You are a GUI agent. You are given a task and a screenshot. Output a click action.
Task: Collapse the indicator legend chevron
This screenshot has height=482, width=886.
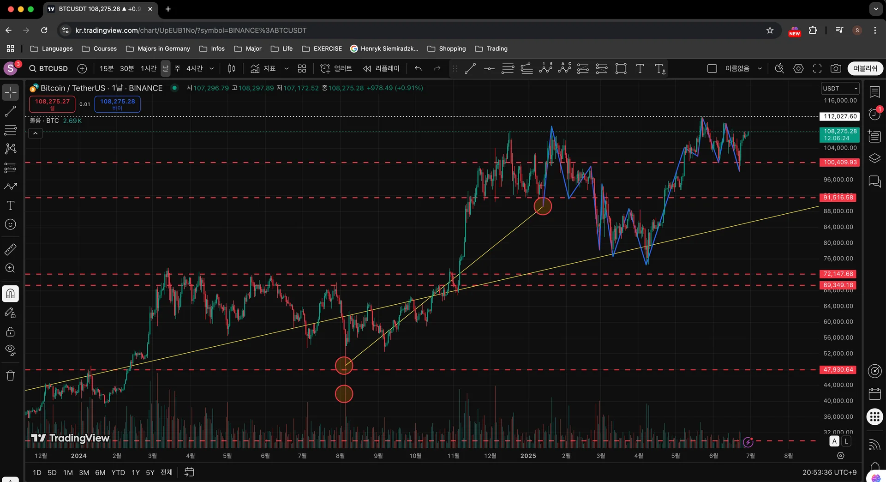click(x=36, y=133)
